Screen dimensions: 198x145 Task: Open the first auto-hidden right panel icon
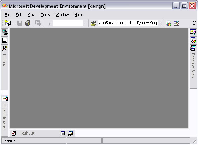(x=193, y=32)
